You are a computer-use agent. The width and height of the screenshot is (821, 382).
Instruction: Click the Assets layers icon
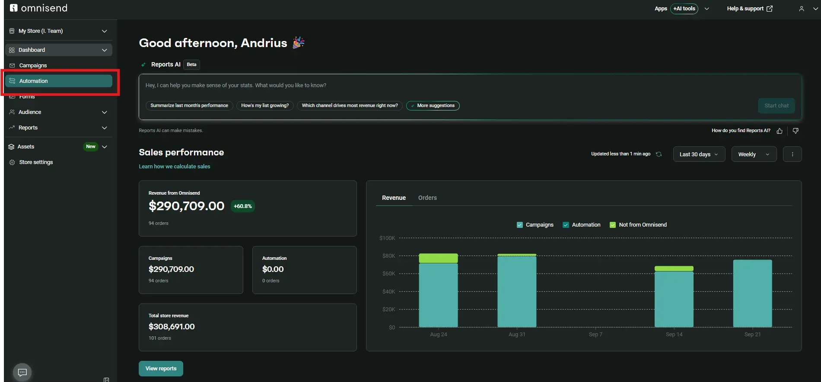(x=12, y=147)
